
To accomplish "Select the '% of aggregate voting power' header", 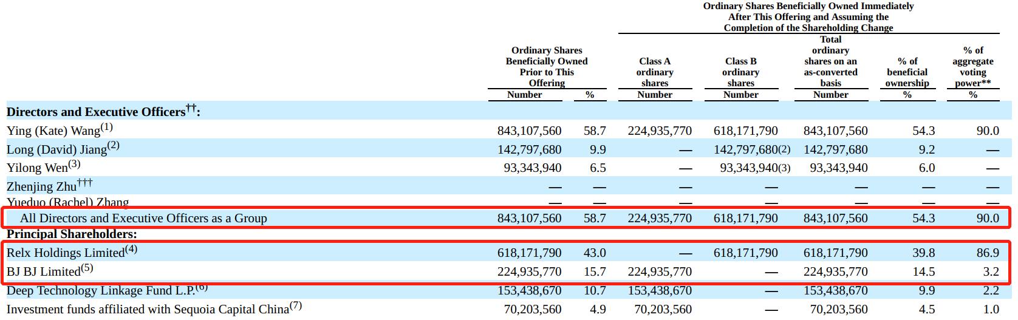I will (972, 67).
